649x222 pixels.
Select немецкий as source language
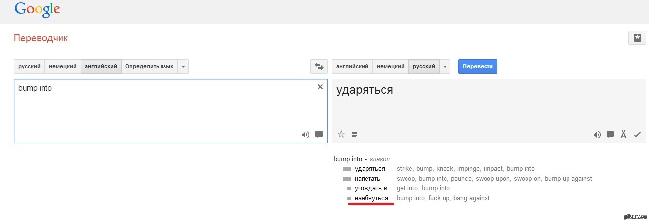click(x=63, y=66)
